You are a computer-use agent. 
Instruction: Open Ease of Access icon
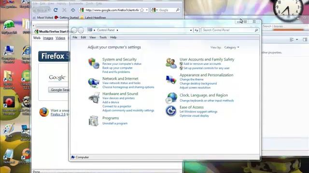(x=171, y=111)
